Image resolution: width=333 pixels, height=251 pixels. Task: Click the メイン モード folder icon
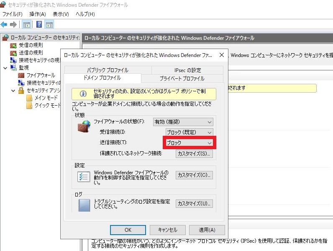pyautogui.click(x=29, y=98)
